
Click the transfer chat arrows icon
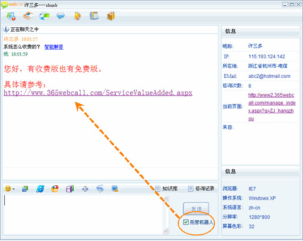click(44, 16)
